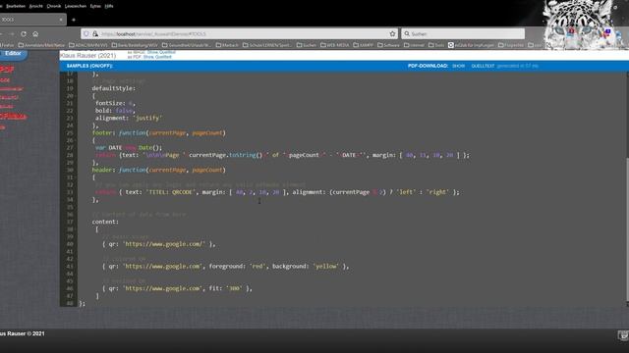629x353 pixels.
Task: Open the Internet bookmarks folder
Action: click(414, 45)
